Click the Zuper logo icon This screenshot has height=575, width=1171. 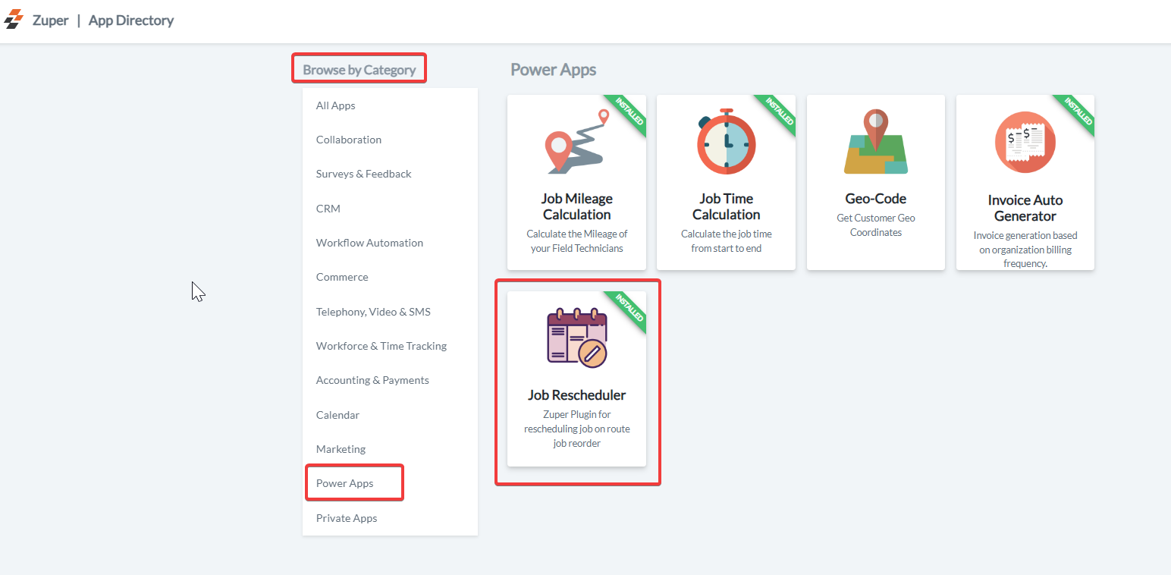point(14,20)
